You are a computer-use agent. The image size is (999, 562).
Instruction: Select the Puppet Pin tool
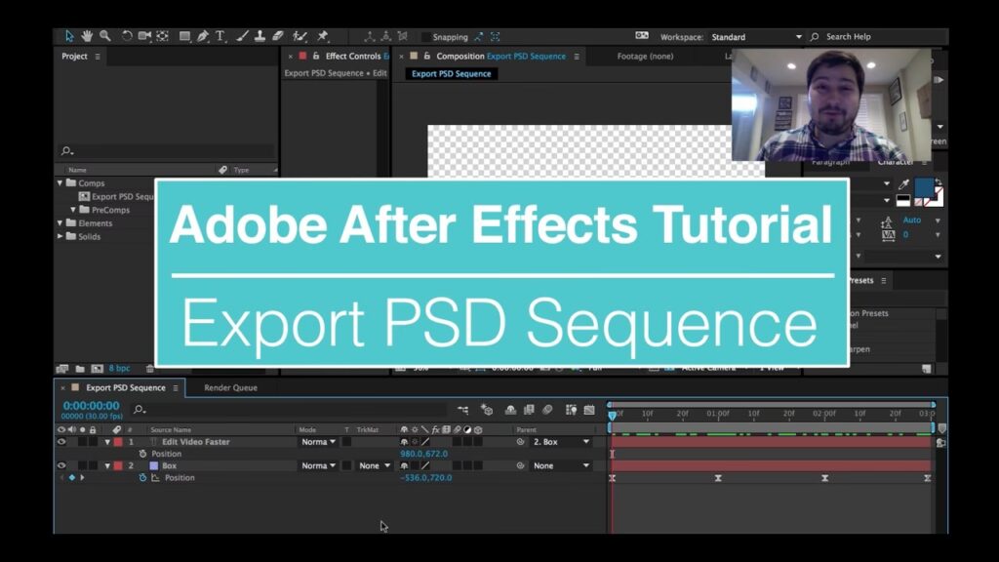click(323, 36)
